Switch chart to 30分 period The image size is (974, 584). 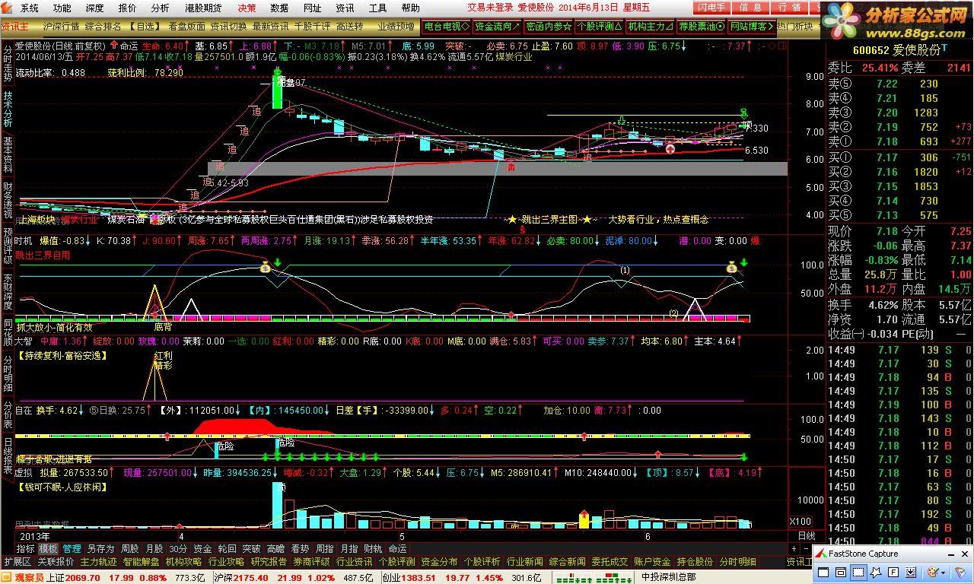tap(178, 548)
